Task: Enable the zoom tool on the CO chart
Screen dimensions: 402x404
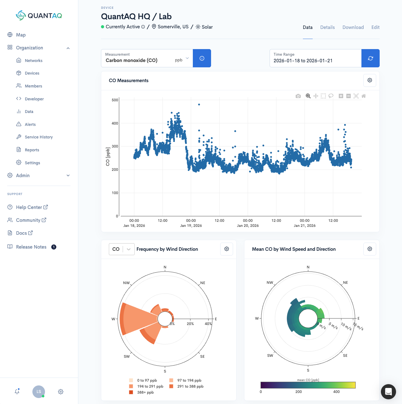Action: [308, 96]
